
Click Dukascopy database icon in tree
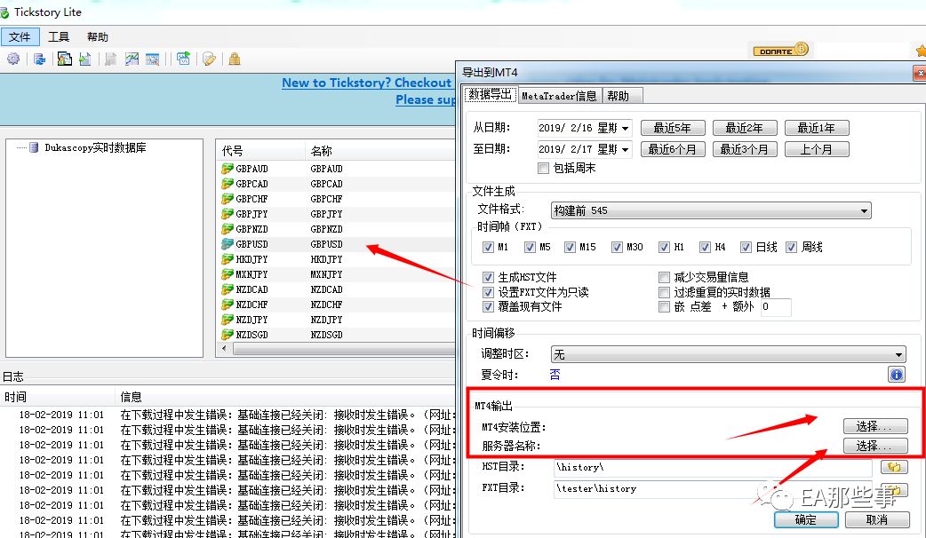tap(35, 146)
